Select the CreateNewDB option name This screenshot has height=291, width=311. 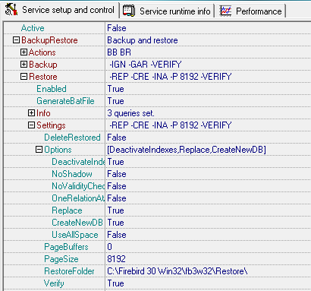coord(77,223)
